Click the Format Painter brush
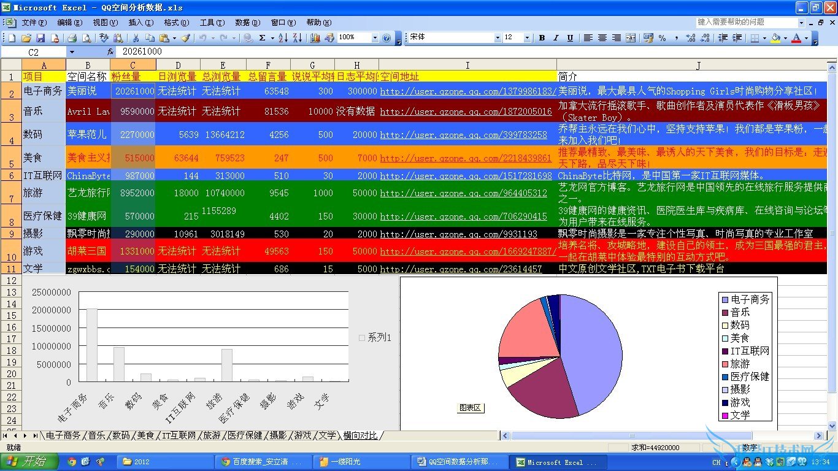The width and height of the screenshot is (838, 471). 185,38
